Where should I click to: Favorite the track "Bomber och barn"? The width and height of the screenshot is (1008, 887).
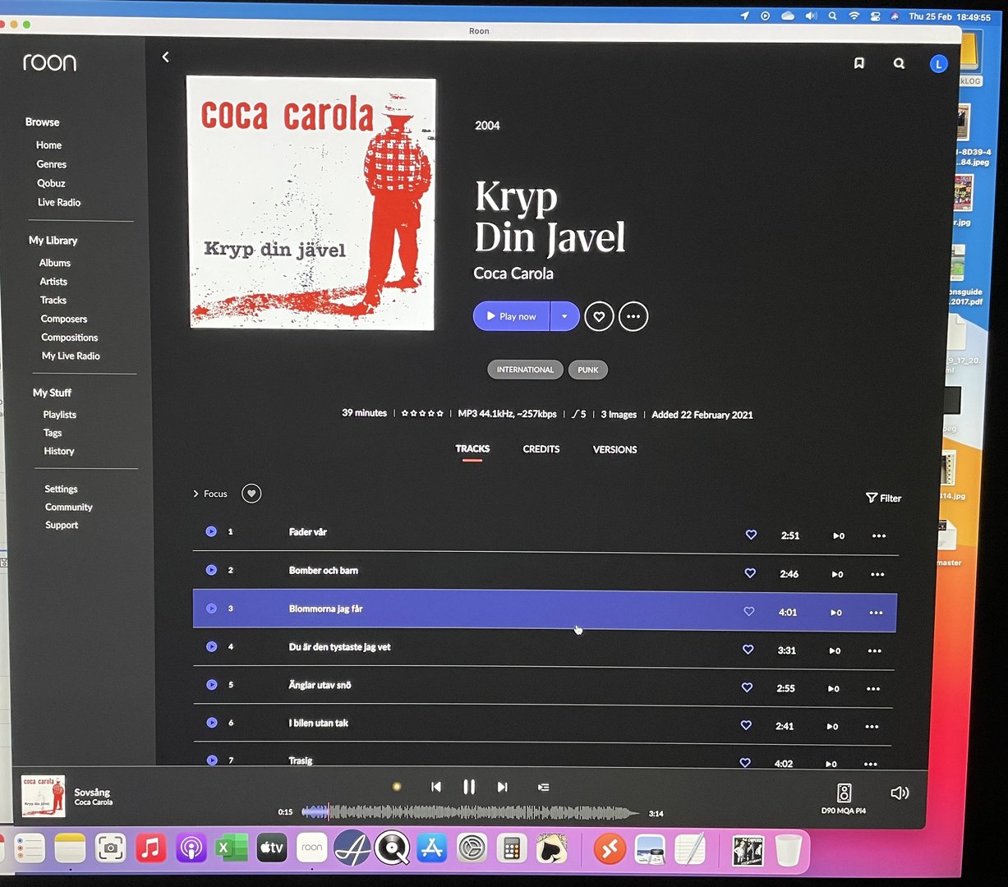750,573
